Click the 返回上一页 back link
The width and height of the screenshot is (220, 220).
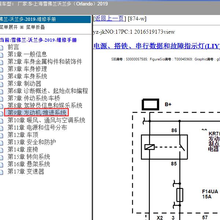tap(109, 18)
